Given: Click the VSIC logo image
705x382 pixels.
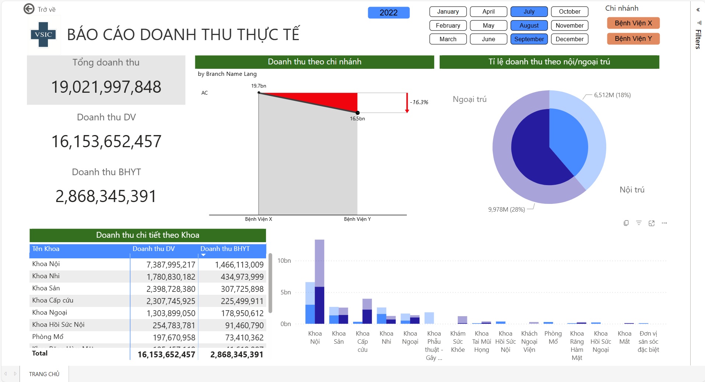Looking at the screenshot, I should click(x=43, y=35).
